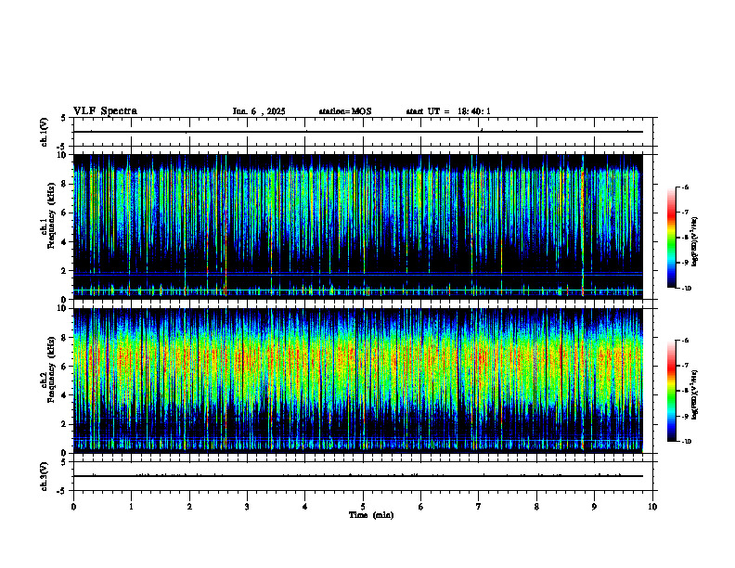Click time axis tick label "1"
Image resolution: width=735 pixels, height=568 pixels.
coord(131,507)
